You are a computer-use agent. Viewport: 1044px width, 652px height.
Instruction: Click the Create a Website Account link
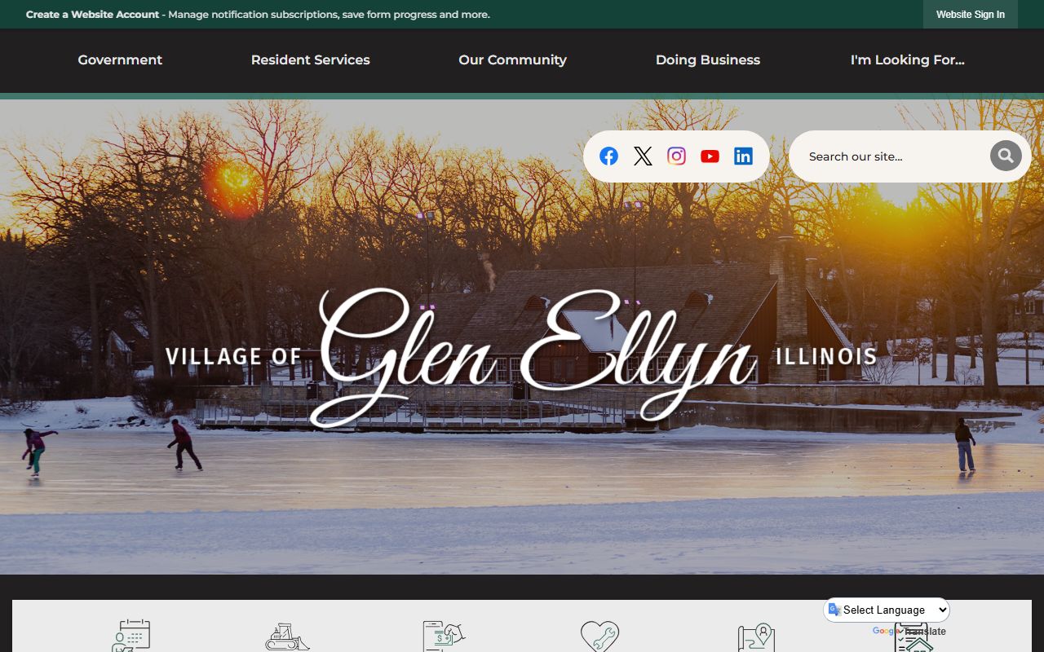[93, 15]
